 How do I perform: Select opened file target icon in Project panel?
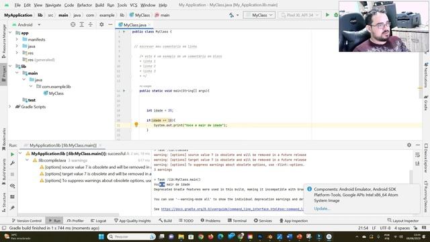(x=73, y=25)
